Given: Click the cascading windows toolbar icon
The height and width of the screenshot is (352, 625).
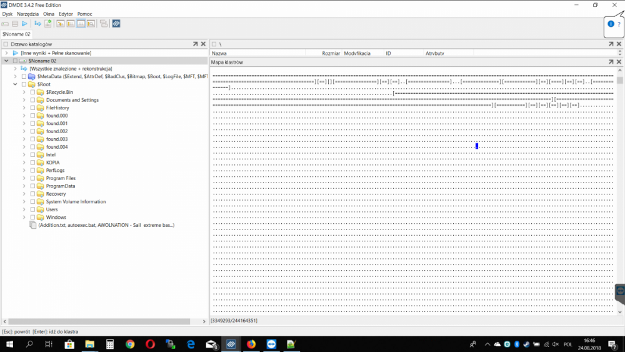Looking at the screenshot, I should point(103,24).
